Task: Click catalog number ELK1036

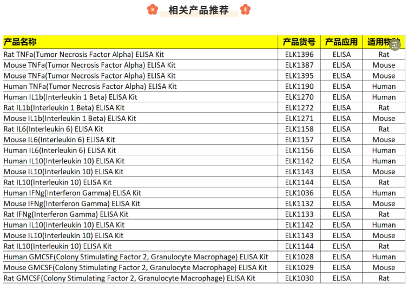Action: click(x=299, y=193)
